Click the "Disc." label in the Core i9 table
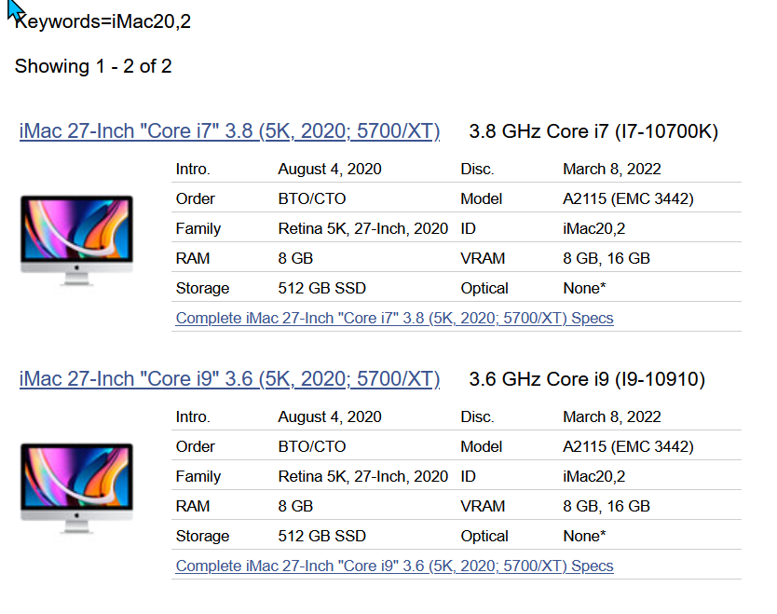Image resolution: width=777 pixels, height=614 pixels. click(477, 416)
